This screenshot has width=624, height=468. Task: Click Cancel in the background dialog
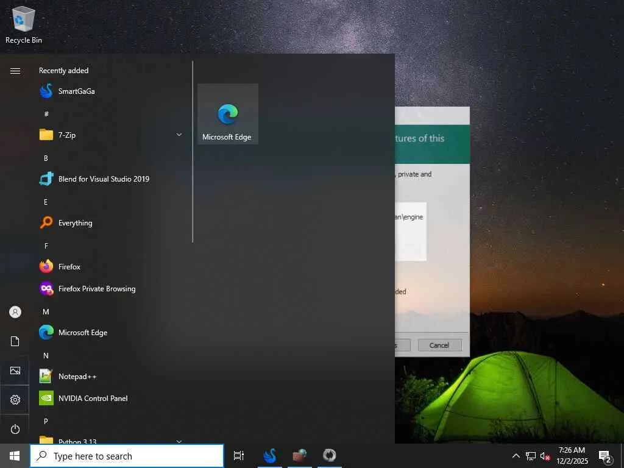[440, 345]
